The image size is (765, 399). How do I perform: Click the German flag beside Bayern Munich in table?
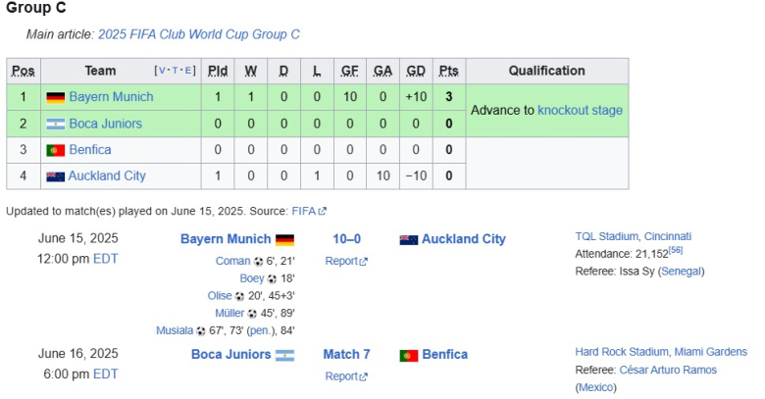tap(55, 98)
